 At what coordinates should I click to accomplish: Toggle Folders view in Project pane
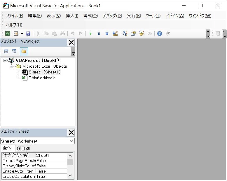[x=24, y=51]
